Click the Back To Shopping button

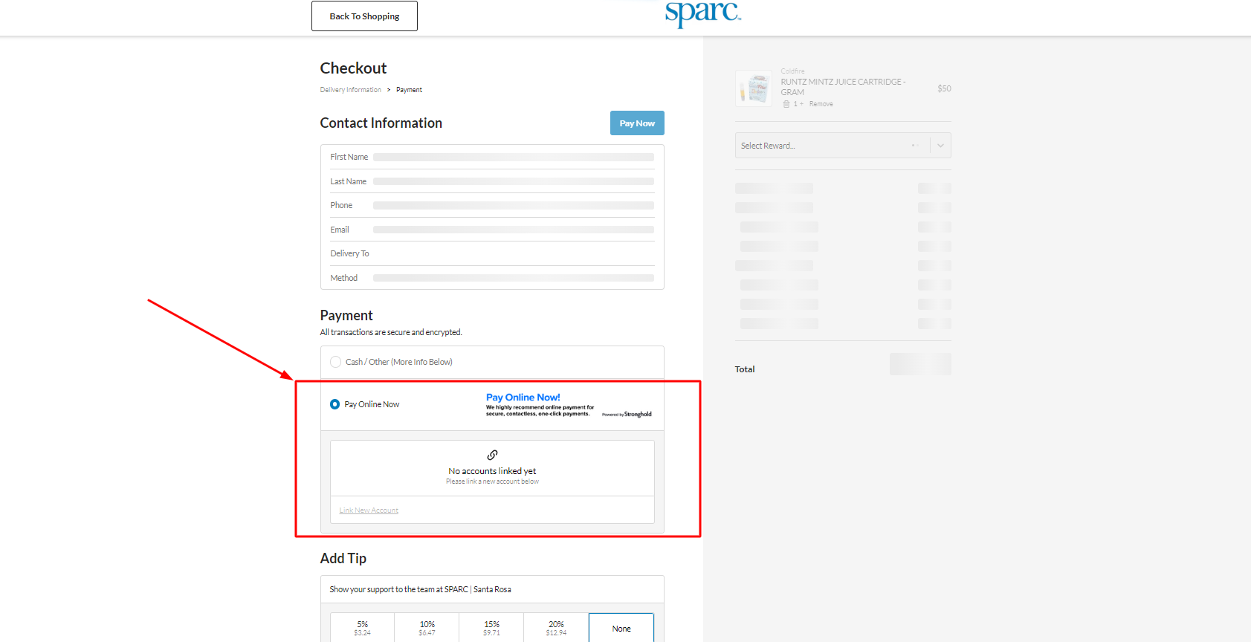(364, 16)
